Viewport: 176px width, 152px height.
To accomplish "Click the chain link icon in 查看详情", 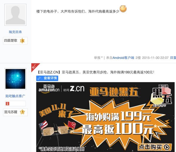I will click(x=39, y=78).
